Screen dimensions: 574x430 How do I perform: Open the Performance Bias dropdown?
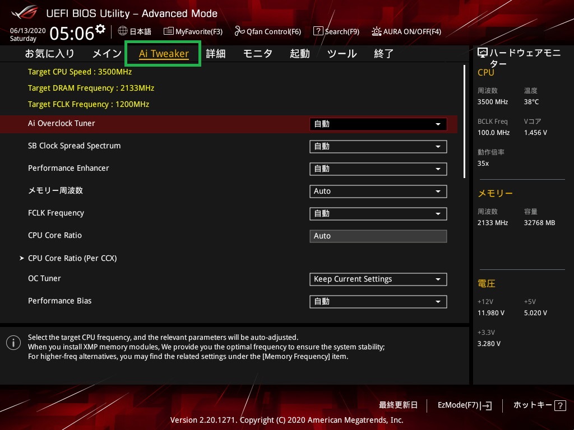pyautogui.click(x=378, y=302)
